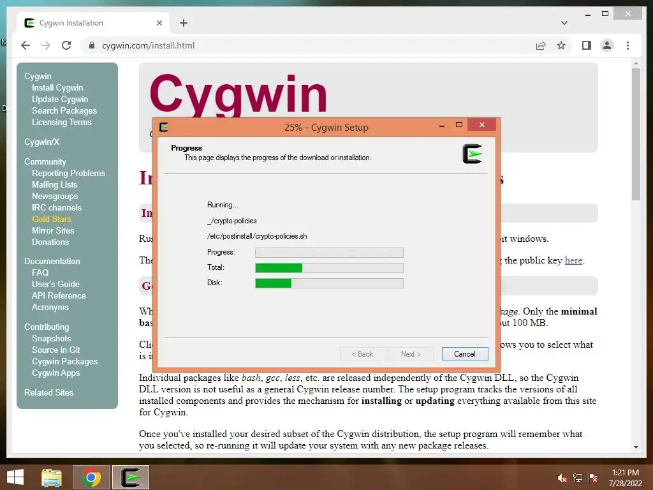This screenshot has width=653, height=490.
Task: Open Mirror Sites in the sidebar
Action: 53,230
